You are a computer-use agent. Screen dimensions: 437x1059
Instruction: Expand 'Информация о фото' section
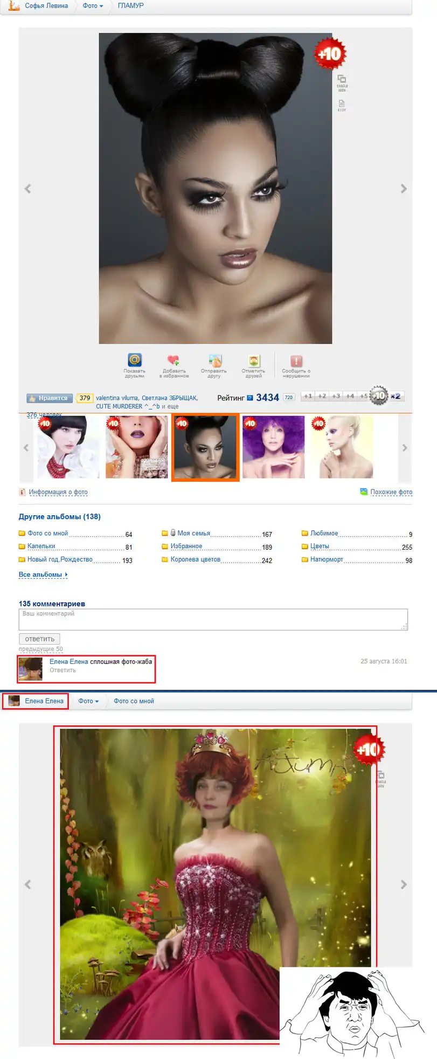(x=58, y=492)
